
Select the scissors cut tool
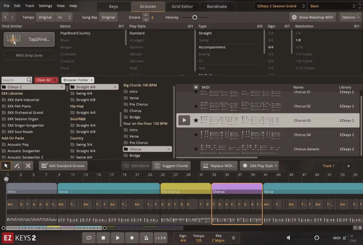click(28, 165)
